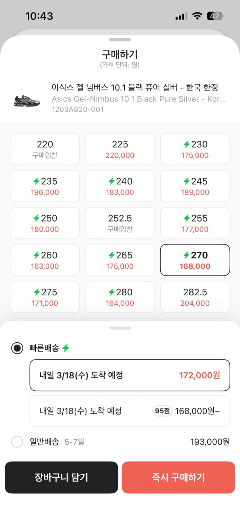Screen dimensions: 240x520
Task: Tap the 장바구니 담기 cart button
Action: pos(61,477)
